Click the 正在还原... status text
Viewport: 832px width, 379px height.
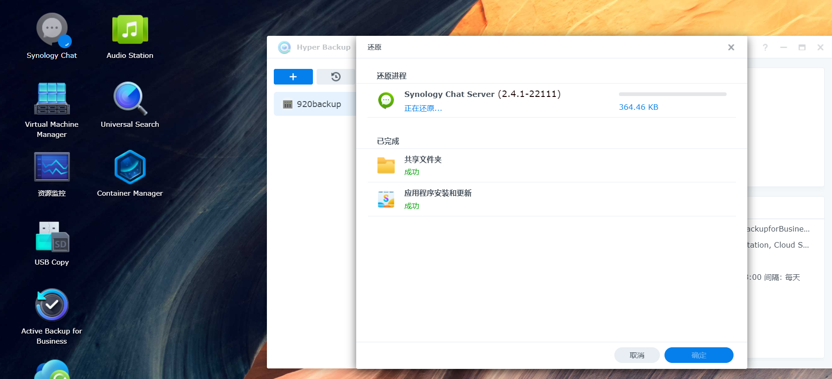[x=423, y=108]
